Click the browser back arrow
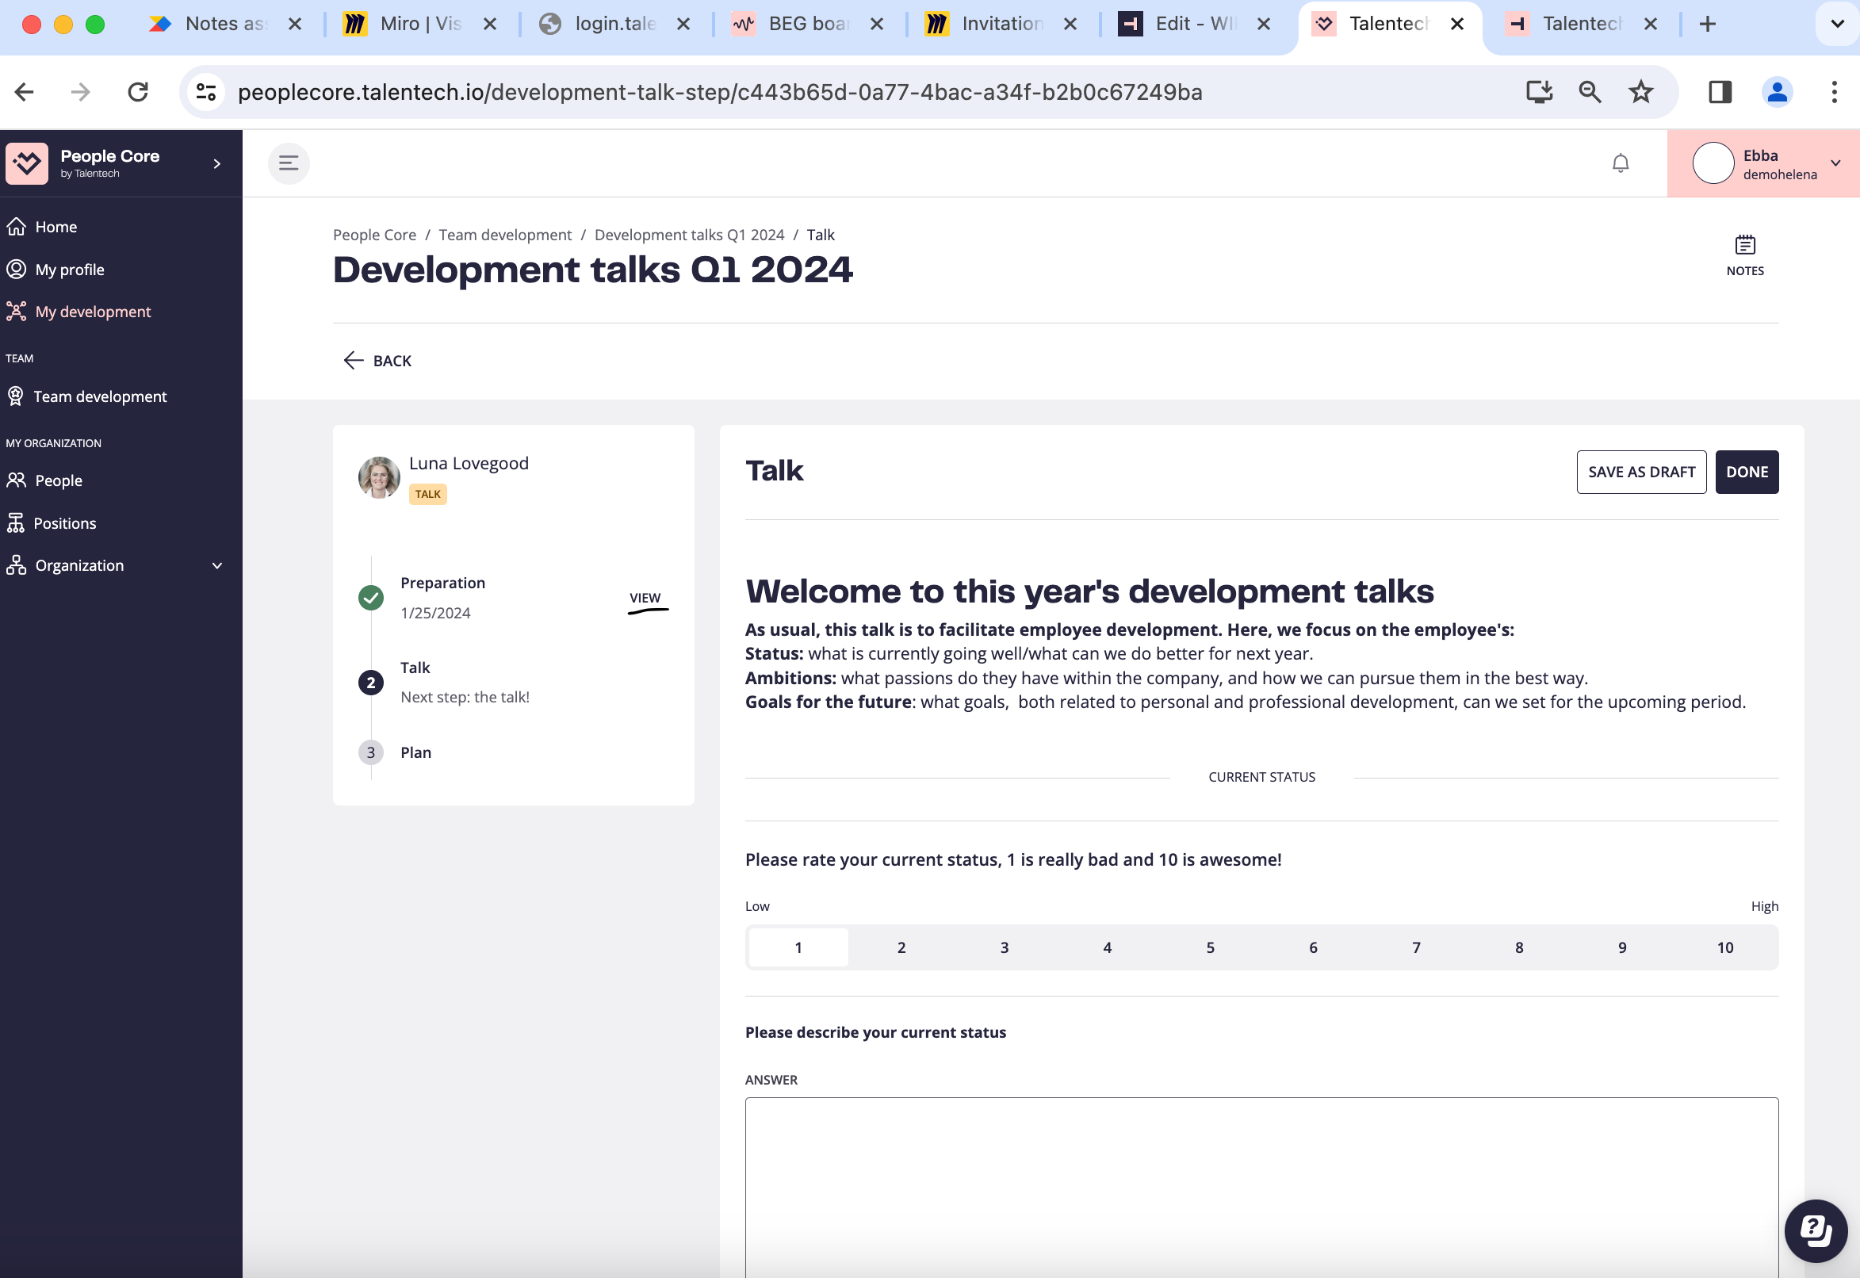 point(25,92)
